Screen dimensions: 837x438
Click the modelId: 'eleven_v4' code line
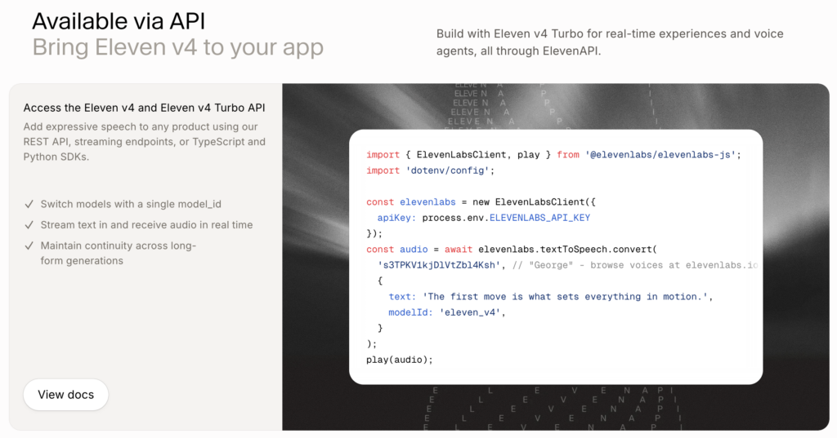[x=447, y=312]
